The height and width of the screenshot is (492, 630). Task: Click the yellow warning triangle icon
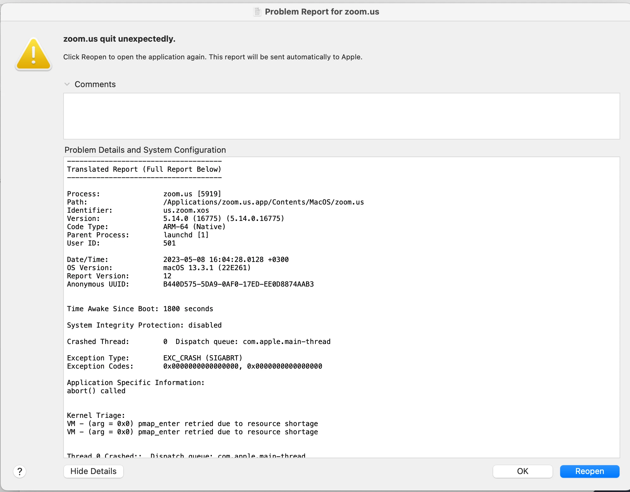(x=34, y=54)
